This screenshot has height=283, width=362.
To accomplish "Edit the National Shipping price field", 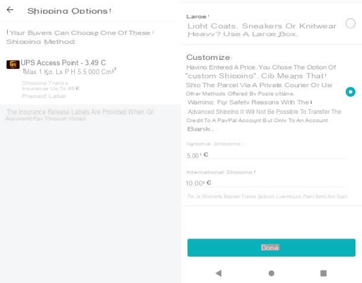I will click(266, 155).
